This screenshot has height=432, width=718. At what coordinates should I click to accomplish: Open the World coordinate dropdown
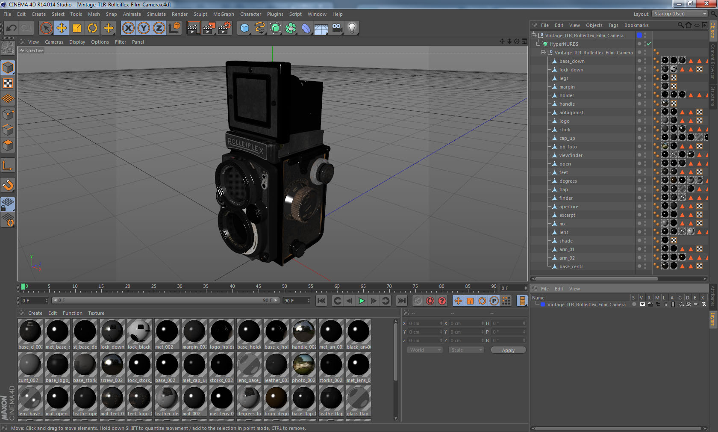pyautogui.click(x=425, y=350)
